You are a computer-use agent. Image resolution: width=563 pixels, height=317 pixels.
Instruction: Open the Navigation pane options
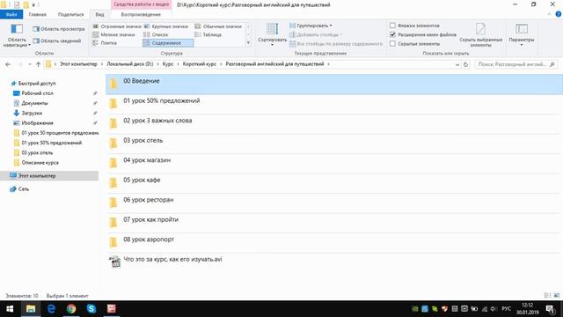pos(17,35)
